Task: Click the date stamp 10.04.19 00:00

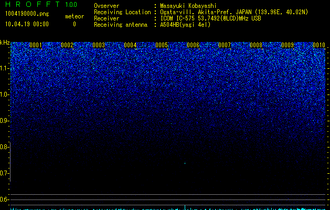Action: click(27, 24)
